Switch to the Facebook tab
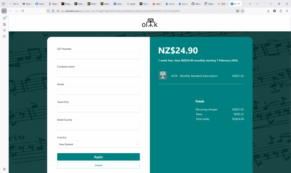 pyautogui.click(x=40, y=4)
